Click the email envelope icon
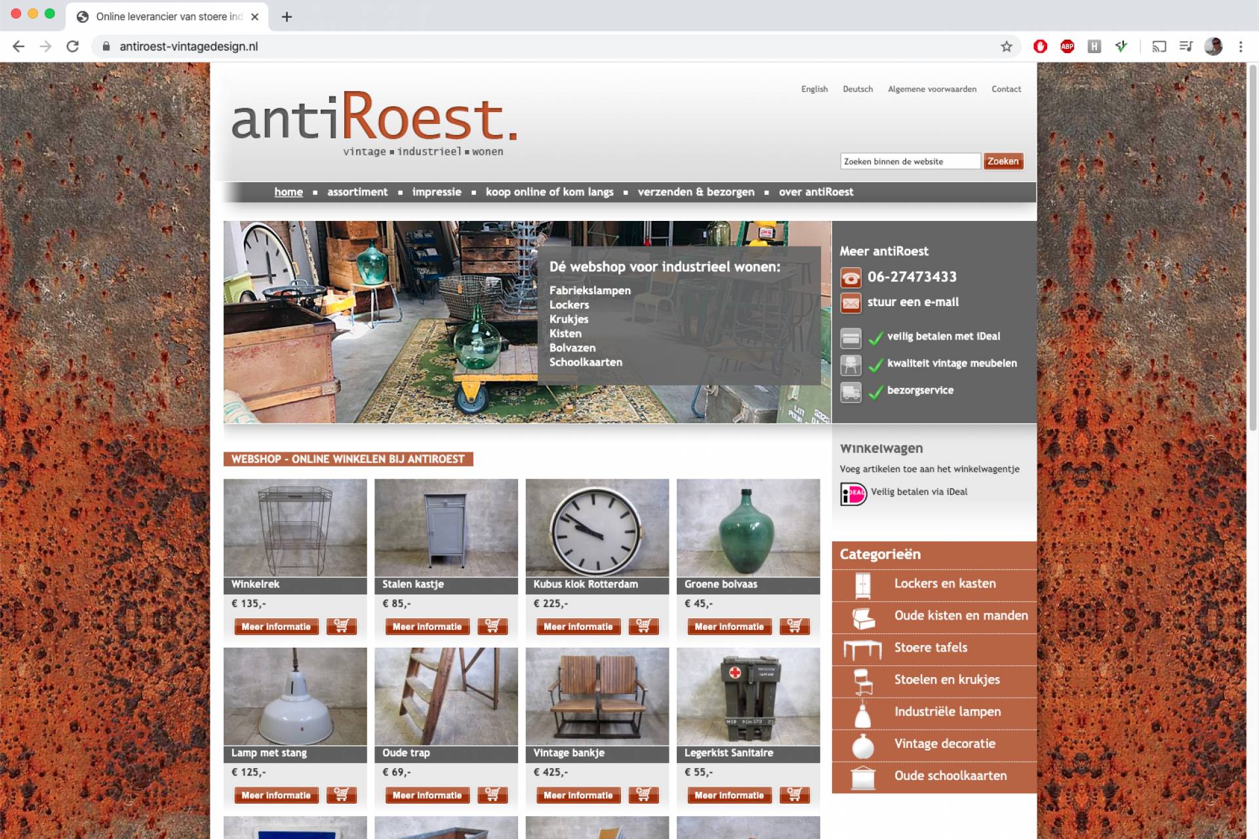Screen dimensions: 1259x839 pos(850,303)
